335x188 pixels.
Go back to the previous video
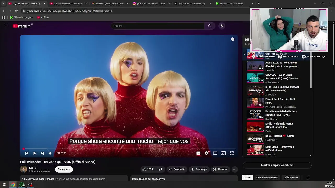(x=27, y=153)
